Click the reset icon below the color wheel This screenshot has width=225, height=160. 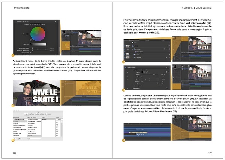pos(31,40)
